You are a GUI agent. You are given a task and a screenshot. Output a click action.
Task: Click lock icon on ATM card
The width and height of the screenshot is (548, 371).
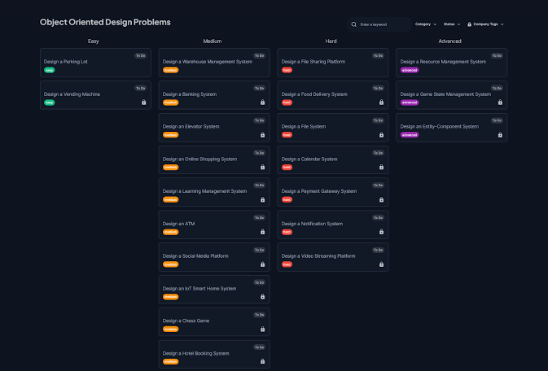pos(262,232)
